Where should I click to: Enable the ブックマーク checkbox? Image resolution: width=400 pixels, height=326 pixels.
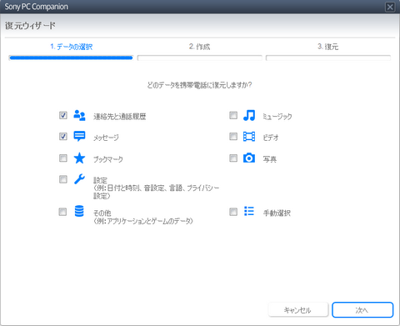pos(63,158)
